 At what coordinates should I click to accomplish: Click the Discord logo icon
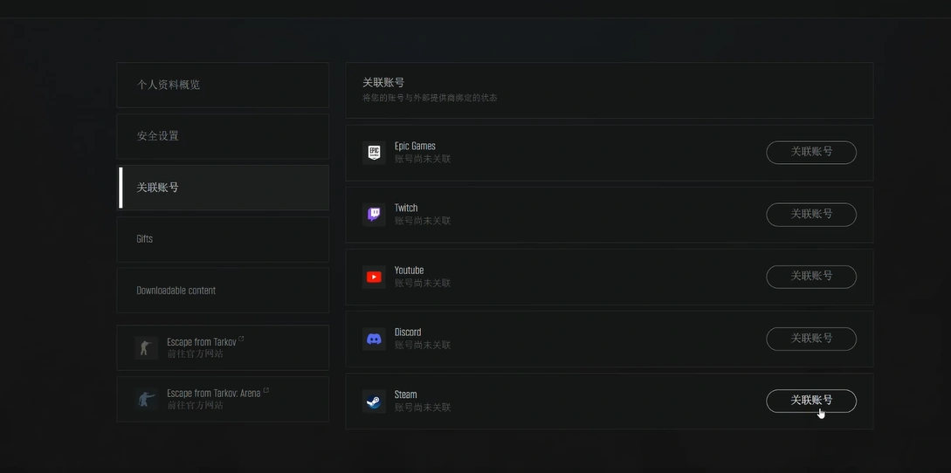coord(374,339)
